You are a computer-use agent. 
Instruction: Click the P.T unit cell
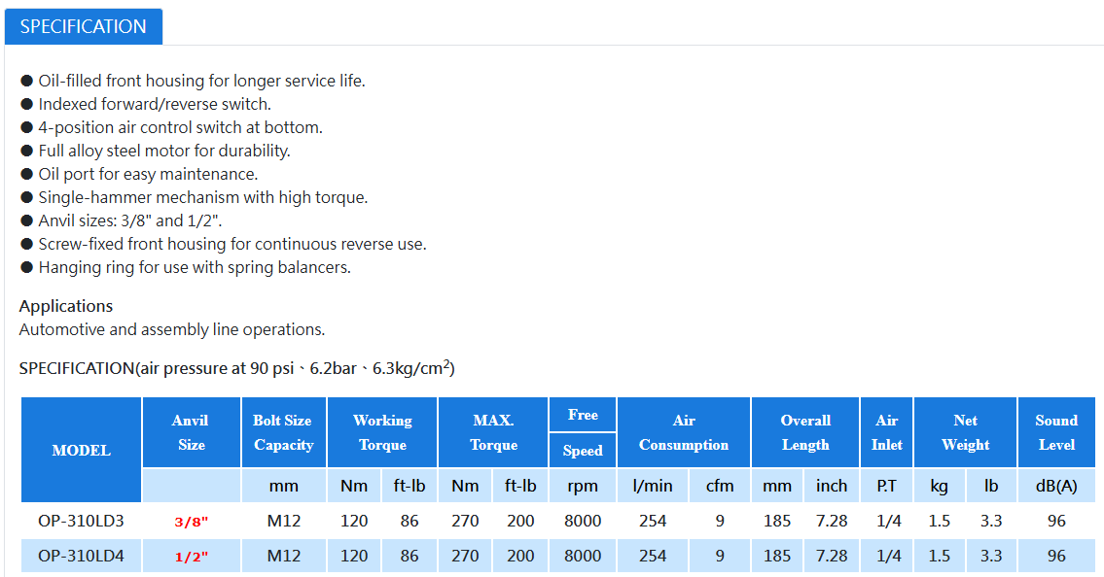886,486
